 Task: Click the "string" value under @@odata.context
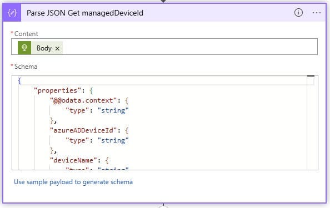(113, 110)
